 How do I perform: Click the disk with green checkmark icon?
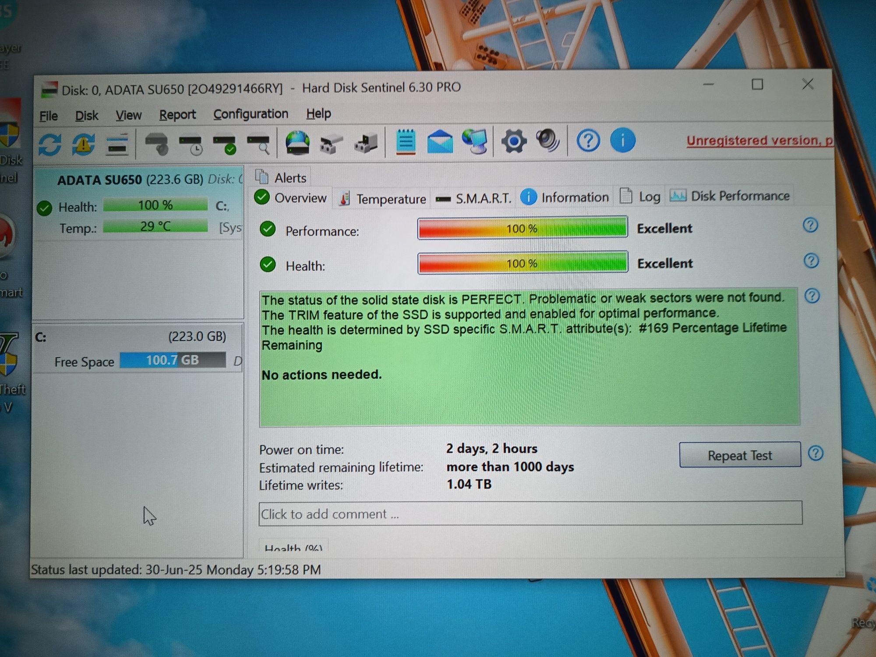[225, 145]
